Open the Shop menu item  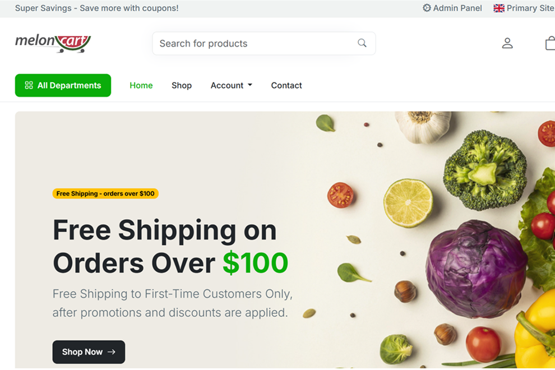click(x=182, y=85)
